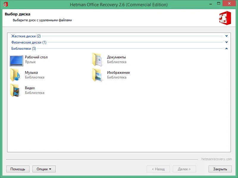The image size is (238, 178).
Task: Click the Музыка label
Action: click(x=31, y=73)
